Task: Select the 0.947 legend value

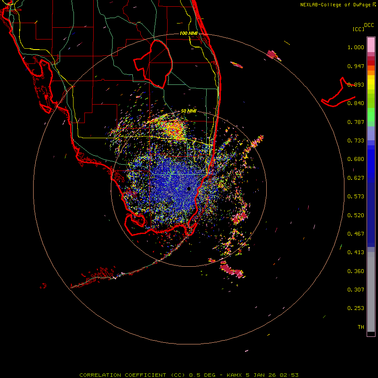Action: 356,66
